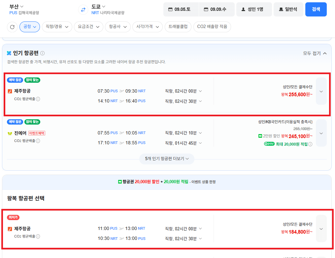Expand 11:00 PUS outbound flight details
The image size is (335, 258).
pos(183,229)
